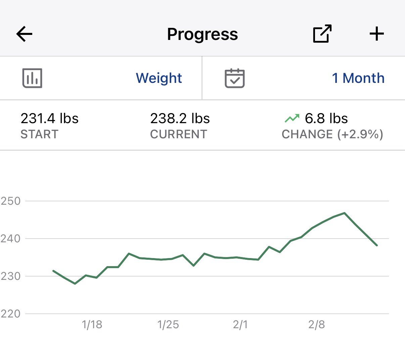This screenshot has height=348, width=405.
Task: Tap the 1/25 date on chart axis
Action: [168, 325]
